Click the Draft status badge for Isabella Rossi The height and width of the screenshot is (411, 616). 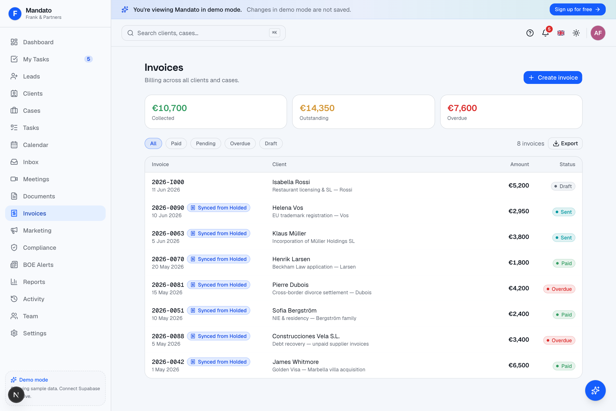pyautogui.click(x=563, y=186)
